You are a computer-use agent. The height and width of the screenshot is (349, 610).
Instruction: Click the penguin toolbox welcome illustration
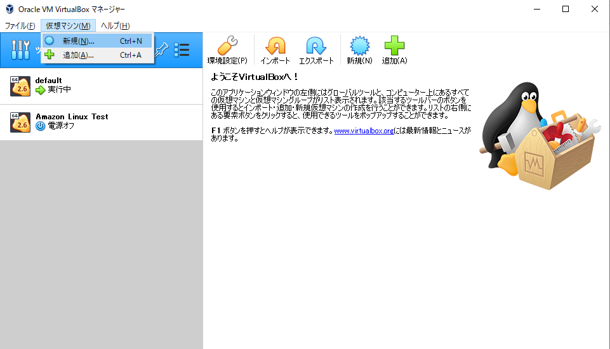point(540,136)
